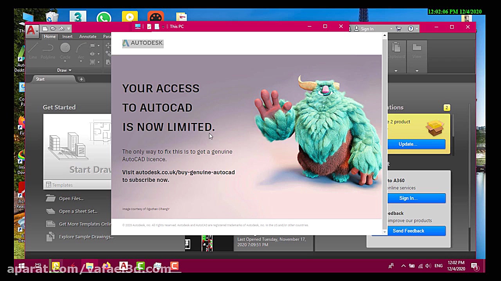Expand the Templates dropdown under Start Drawing
The height and width of the screenshot is (281, 501).
click(x=77, y=185)
